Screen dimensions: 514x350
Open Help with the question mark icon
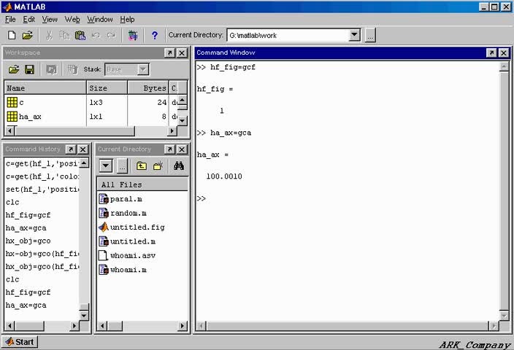(x=154, y=35)
